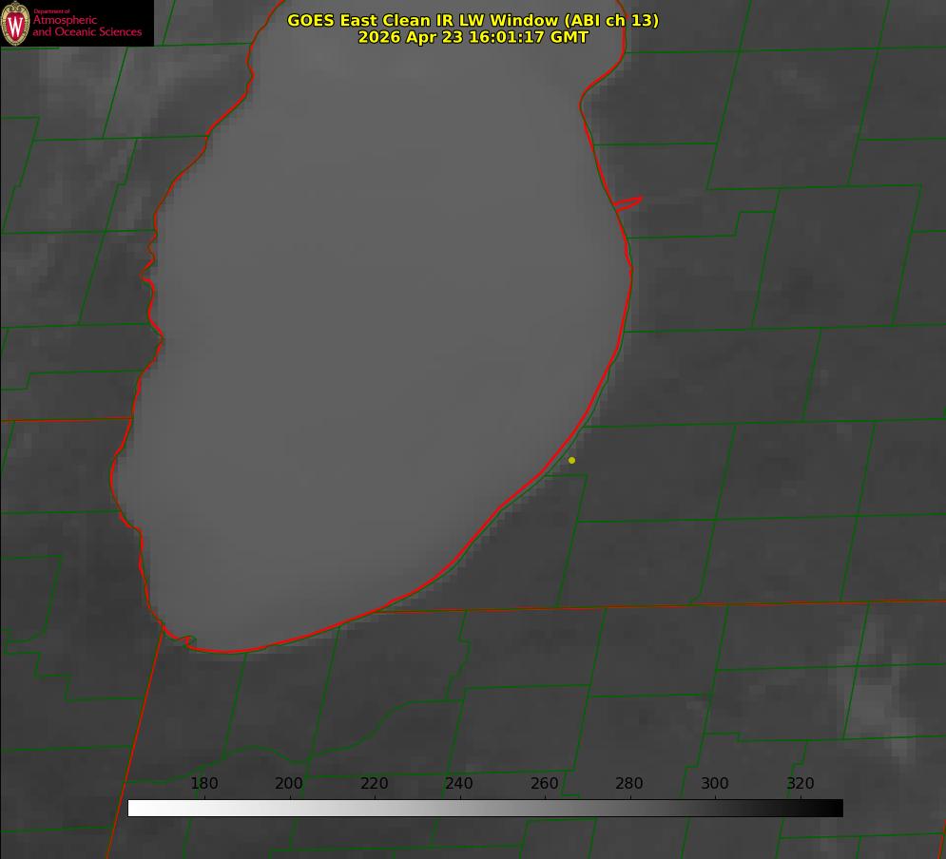946x859 pixels.
Task: Open the Atmospheric and Oceanic Sciences link
Action: click(x=87, y=26)
